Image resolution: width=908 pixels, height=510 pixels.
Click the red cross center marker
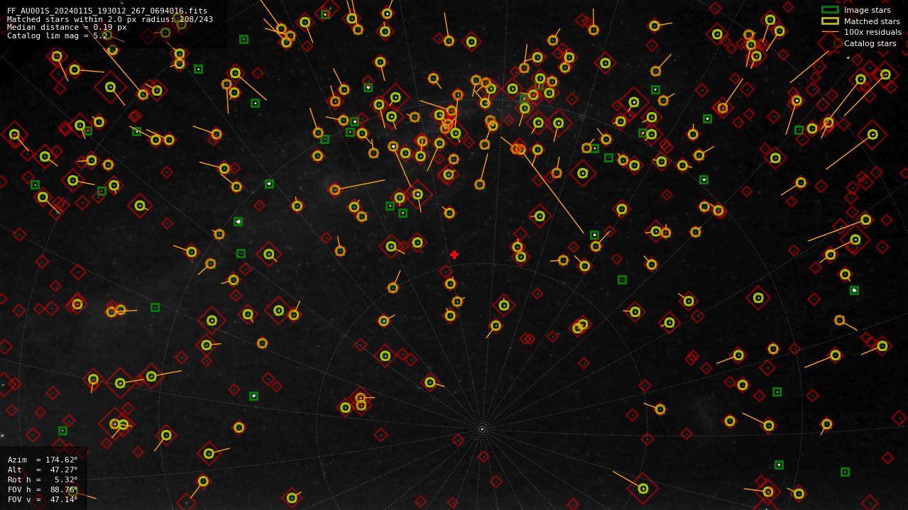(454, 255)
